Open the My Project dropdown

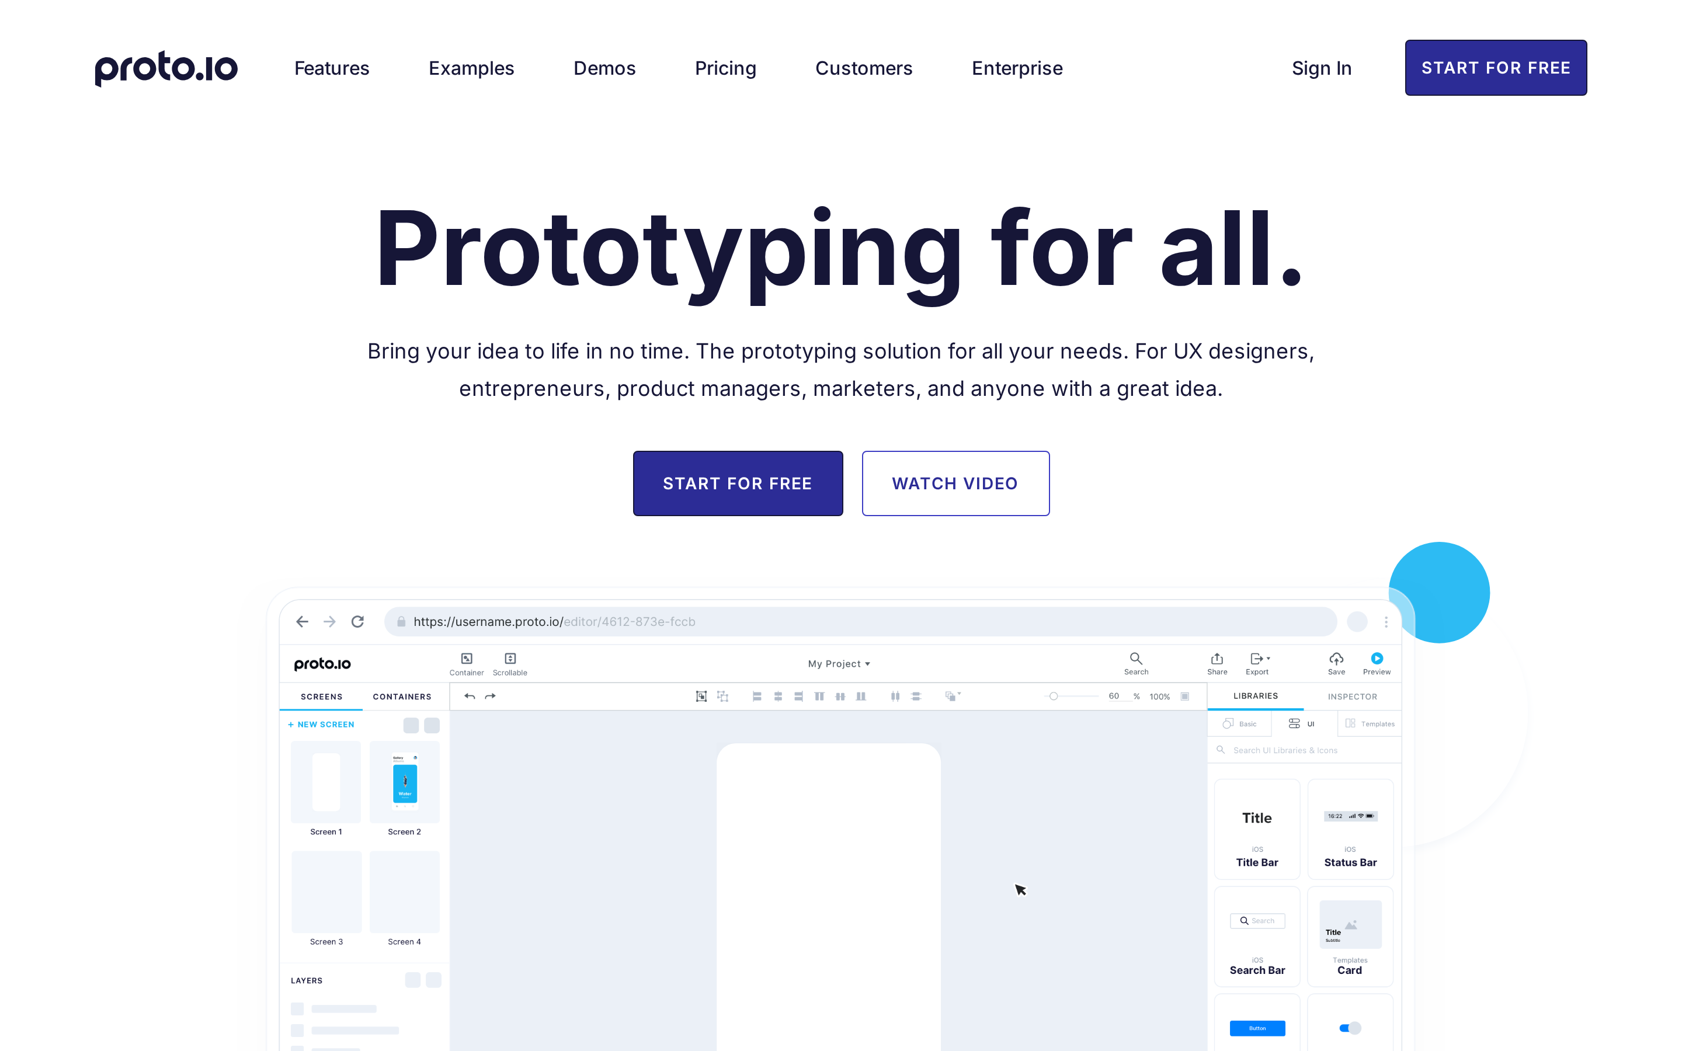pyautogui.click(x=839, y=664)
